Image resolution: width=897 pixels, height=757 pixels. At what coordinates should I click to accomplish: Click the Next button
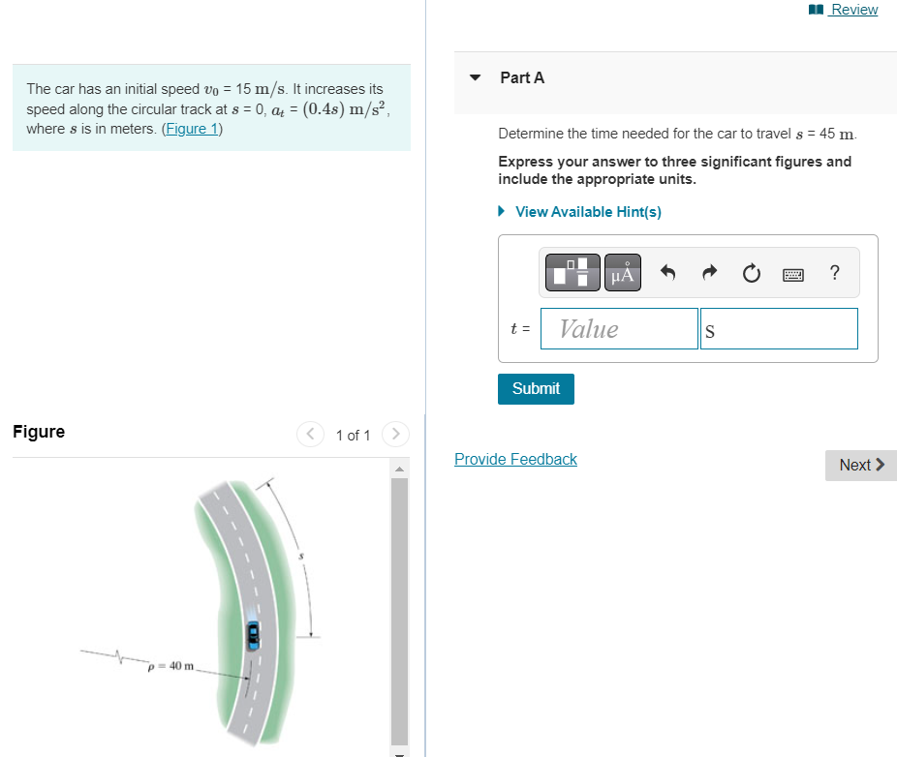(860, 466)
